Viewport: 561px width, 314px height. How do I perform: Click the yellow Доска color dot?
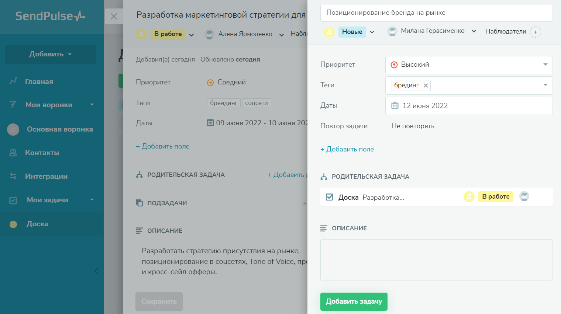pos(13,224)
